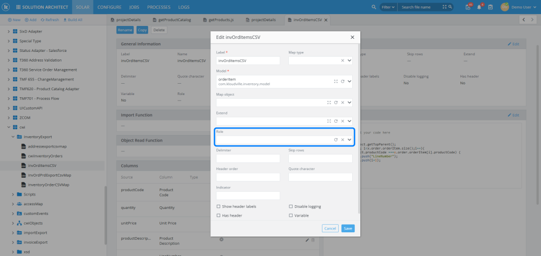Open the LOGS menu
The height and width of the screenshot is (256, 541).
pos(184,7)
